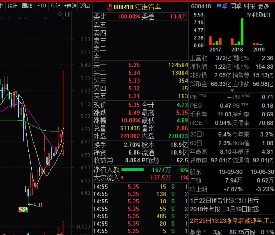Click 股东 date 19-09-30

click(231, 172)
